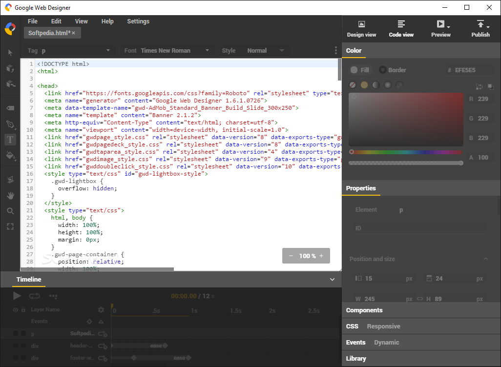Toggle visibility of footer div layer

click(x=15, y=358)
